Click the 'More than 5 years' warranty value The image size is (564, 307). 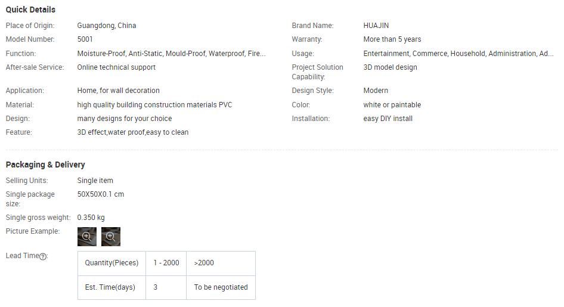(392, 39)
